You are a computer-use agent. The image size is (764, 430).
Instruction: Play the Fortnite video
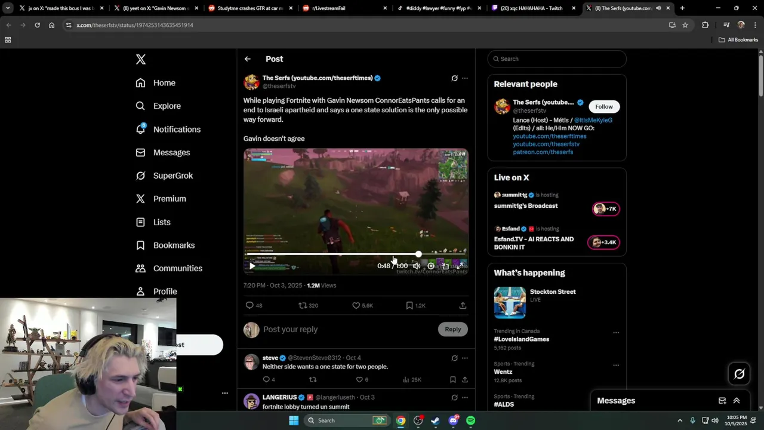[x=252, y=266]
